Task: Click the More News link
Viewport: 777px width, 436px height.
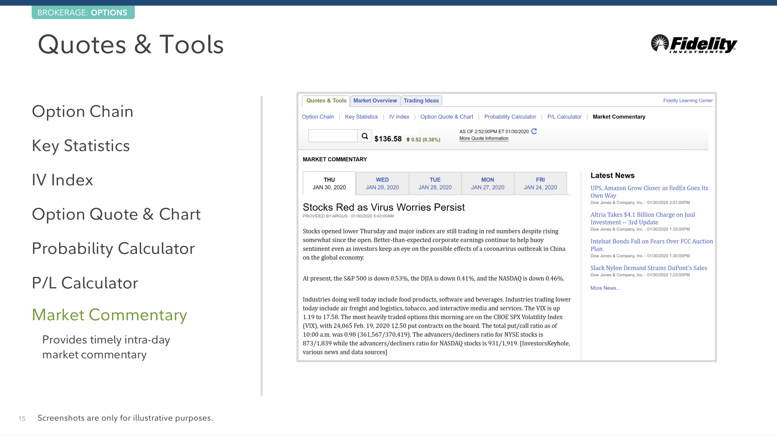Action: (605, 288)
